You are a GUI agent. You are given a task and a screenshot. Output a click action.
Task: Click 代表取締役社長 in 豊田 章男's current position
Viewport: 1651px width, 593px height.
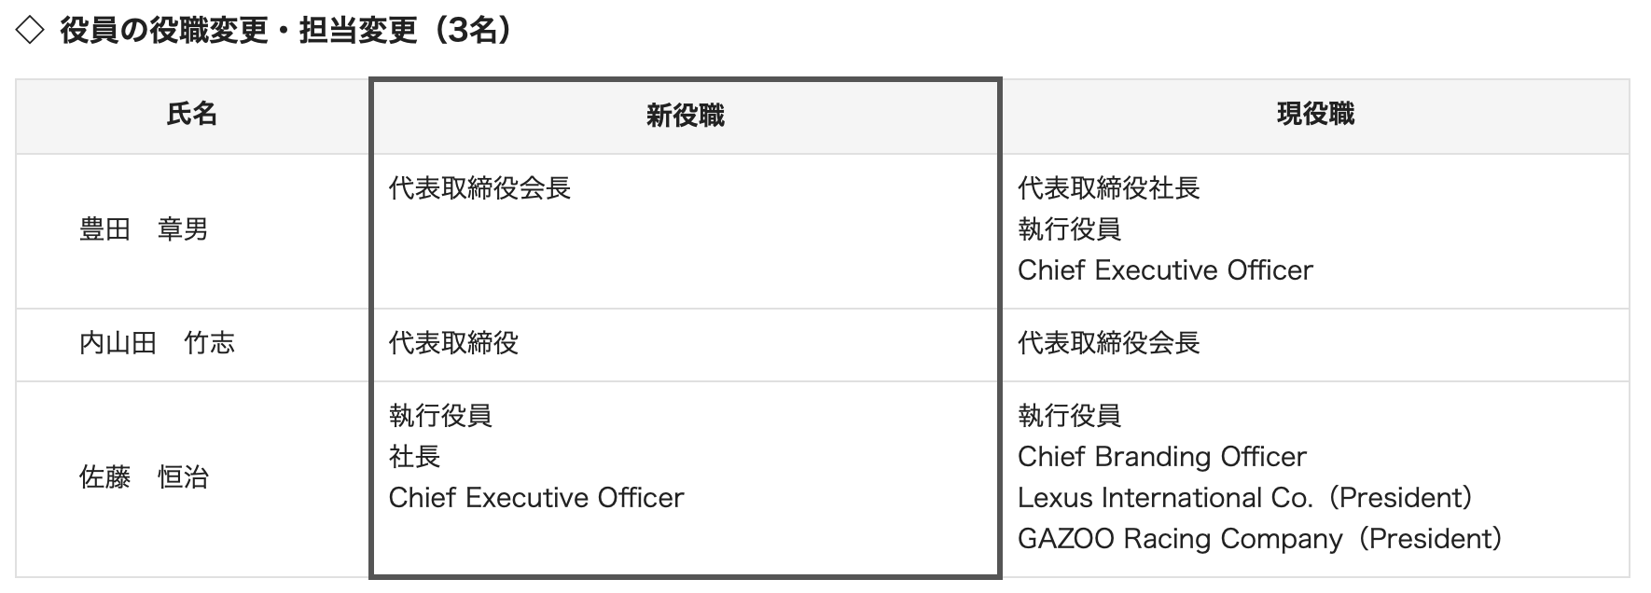click(1108, 188)
